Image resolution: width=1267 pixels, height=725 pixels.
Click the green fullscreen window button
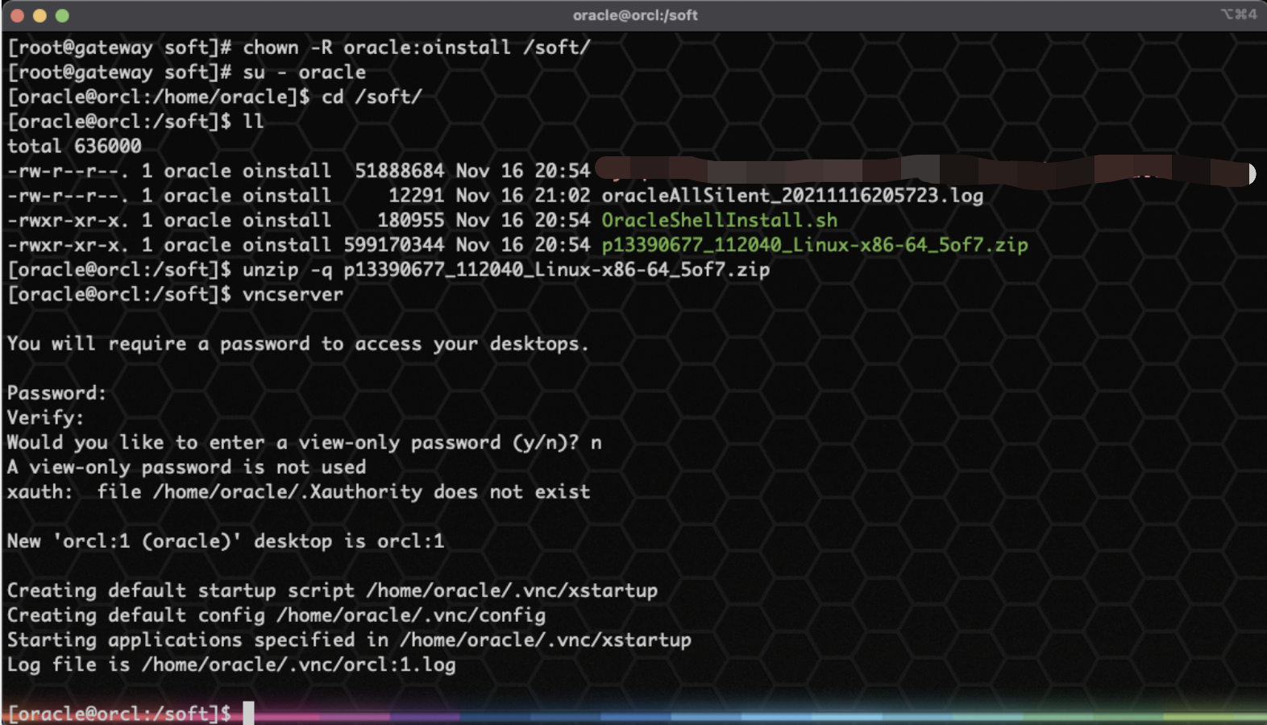tap(62, 15)
